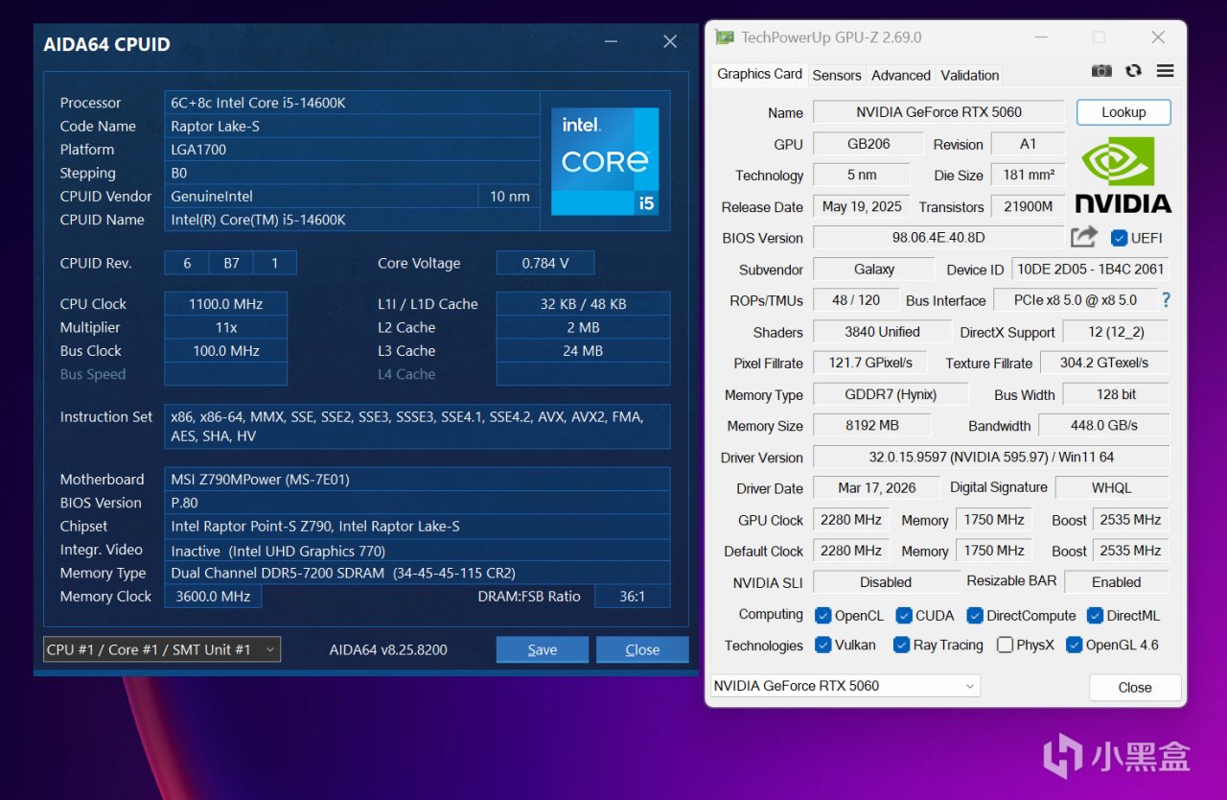
Task: Toggle the UEFI checkbox
Action: (x=1119, y=238)
